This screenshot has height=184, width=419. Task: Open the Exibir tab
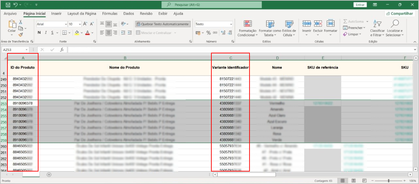[163, 14]
